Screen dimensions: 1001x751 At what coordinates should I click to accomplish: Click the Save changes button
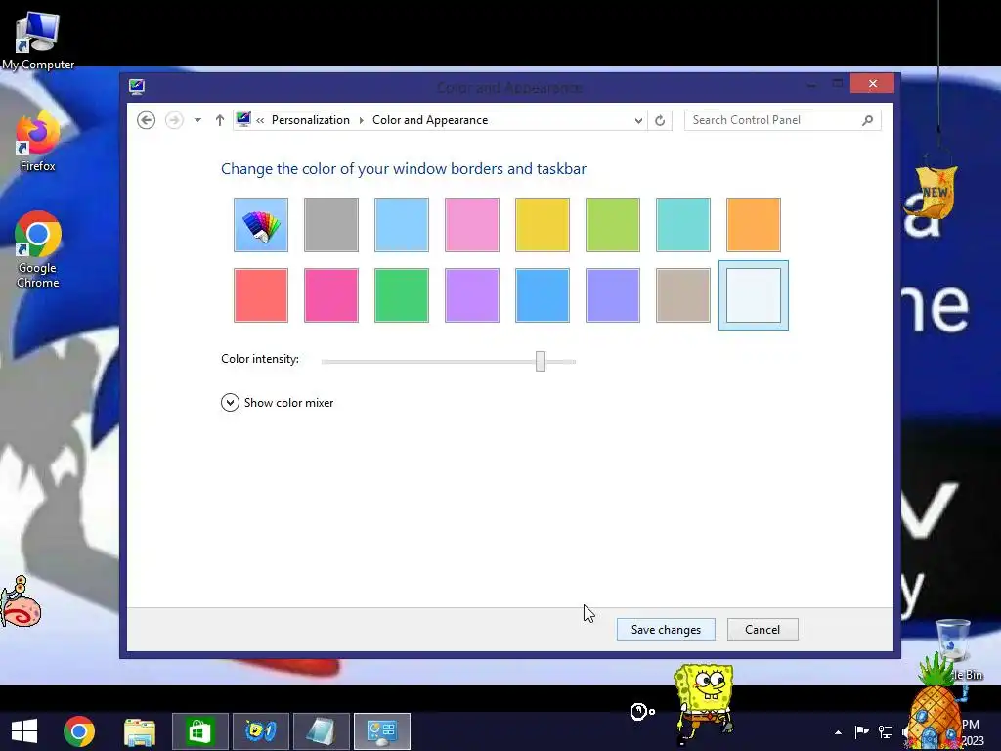point(666,629)
